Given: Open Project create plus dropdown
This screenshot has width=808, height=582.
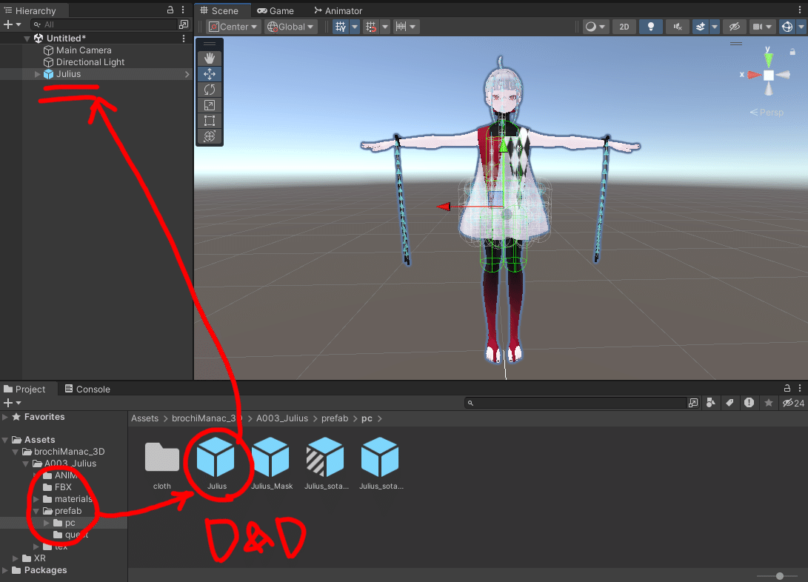Looking at the screenshot, I should [x=12, y=403].
